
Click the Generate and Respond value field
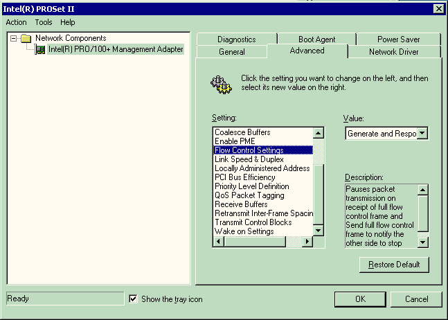[x=382, y=134]
